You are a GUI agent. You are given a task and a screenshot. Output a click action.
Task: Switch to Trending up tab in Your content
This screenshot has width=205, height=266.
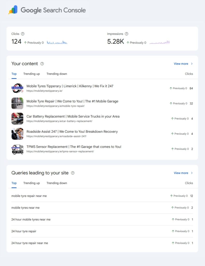(32, 74)
